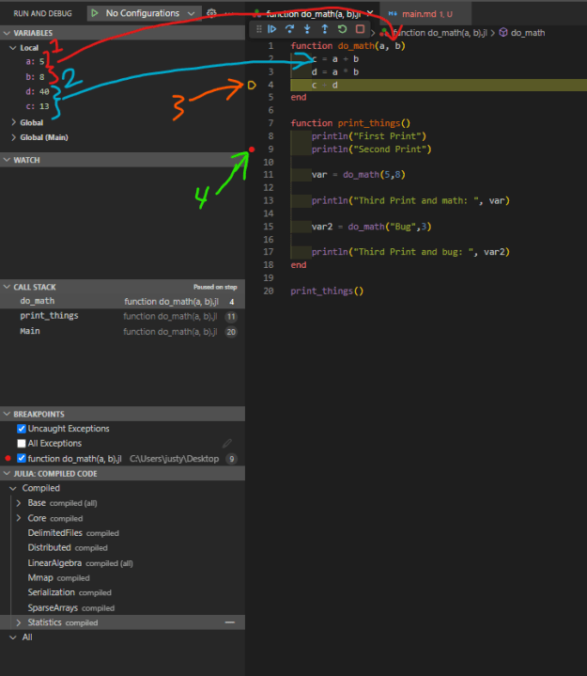Expand the Base compiled (all) entry
Screen dimensions: 587x676
(x=19, y=503)
